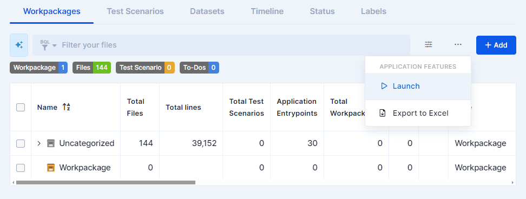Viewport: 526px width, 199px height.
Task: Check the Workpackage row checkbox
Action: coord(21,168)
